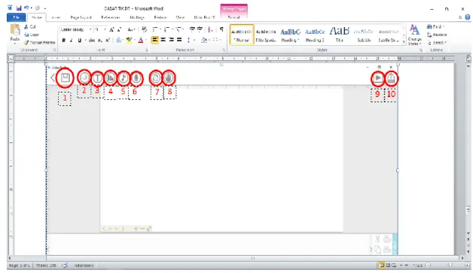473x273 pixels.
Task: Switch to Mailings tab
Action: pos(137,17)
